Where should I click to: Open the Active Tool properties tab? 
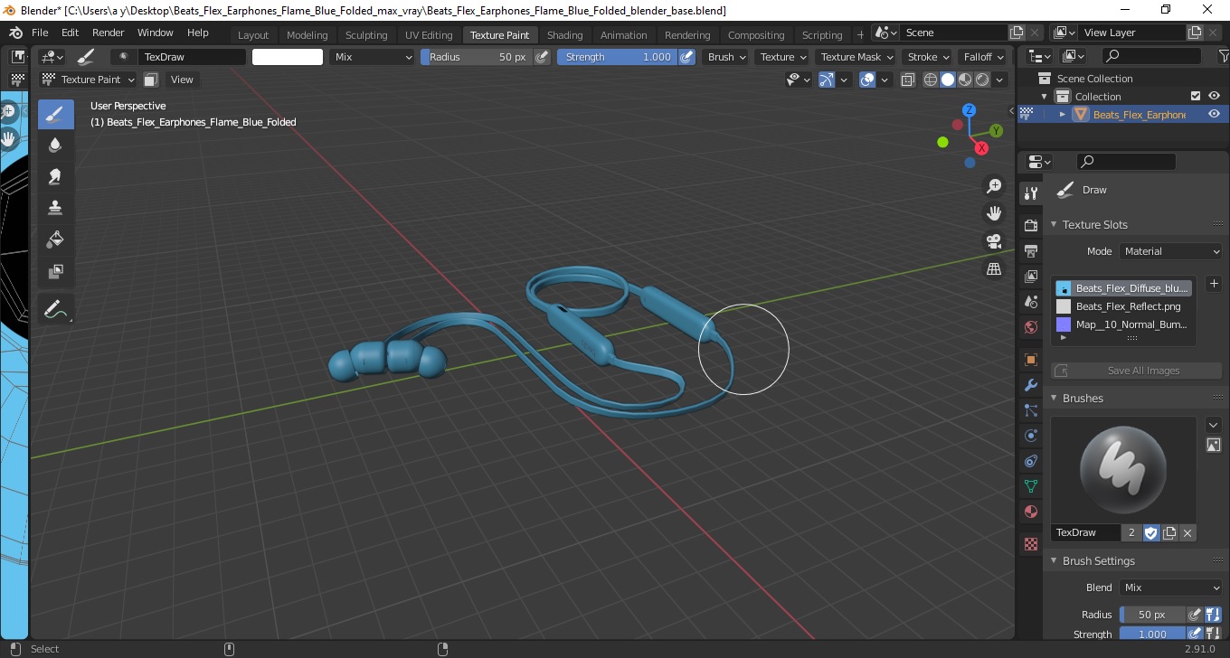point(1030,193)
